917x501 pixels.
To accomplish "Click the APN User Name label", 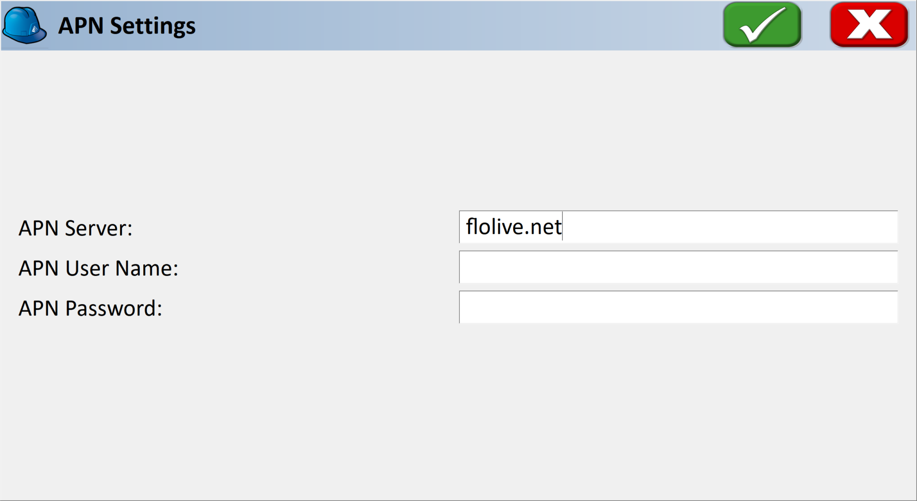I will click(98, 268).
